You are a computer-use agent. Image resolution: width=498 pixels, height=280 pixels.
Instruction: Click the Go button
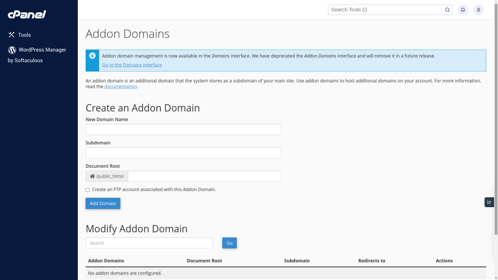tap(230, 243)
